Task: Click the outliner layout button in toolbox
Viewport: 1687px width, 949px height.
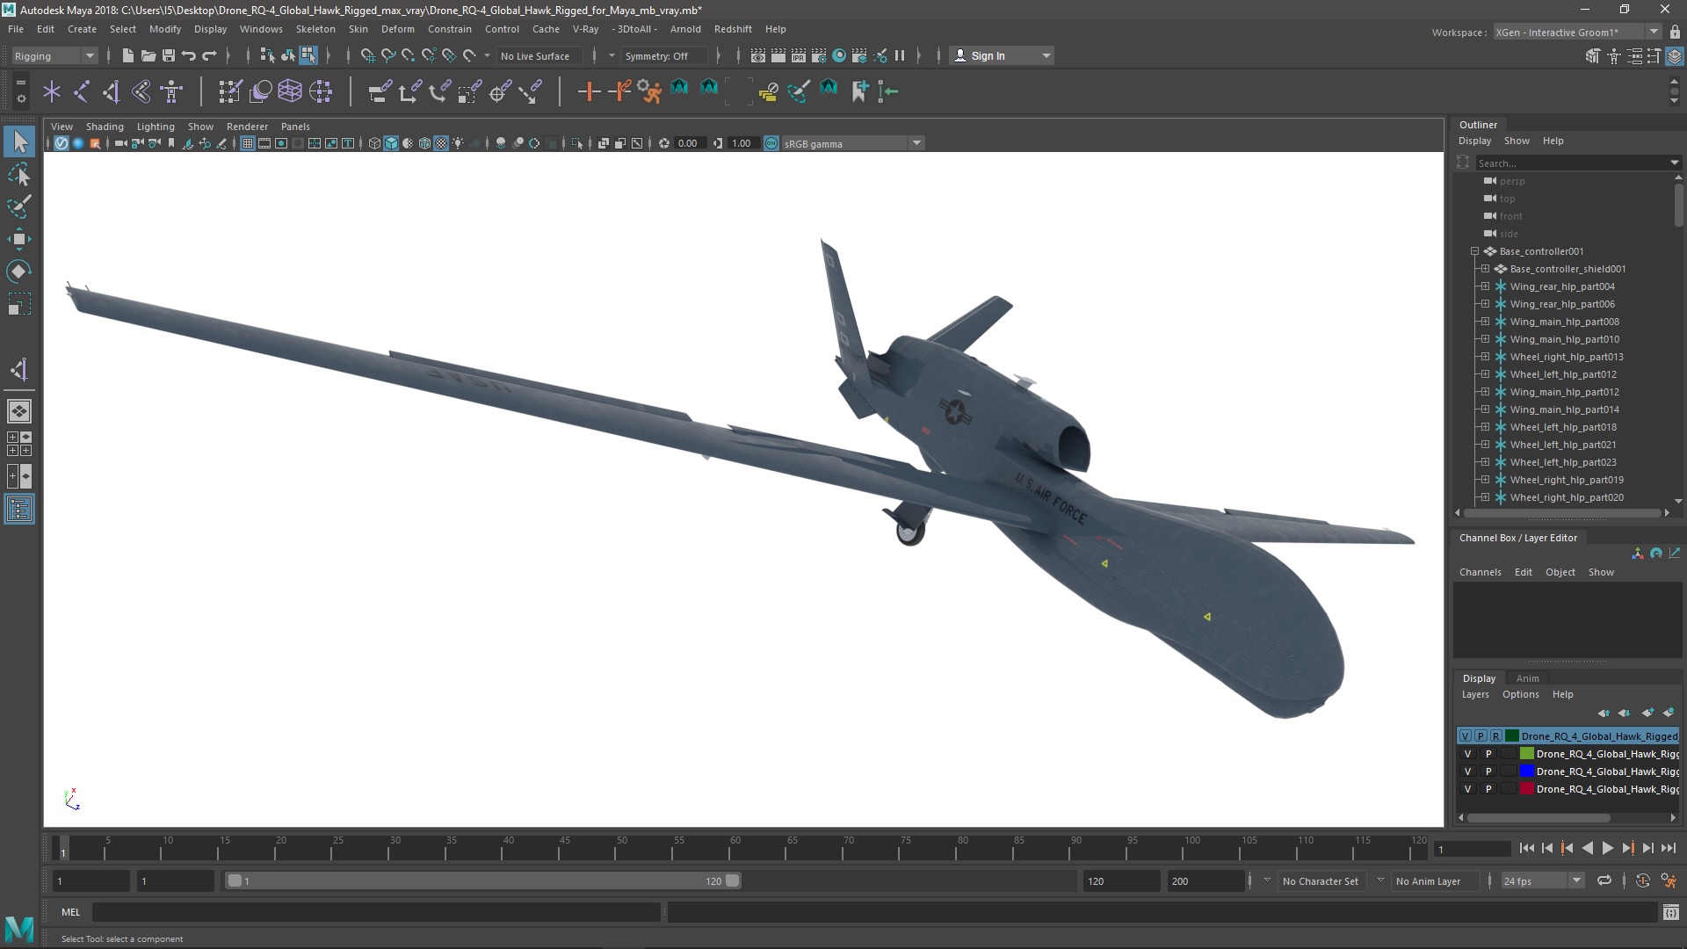Action: tap(19, 509)
